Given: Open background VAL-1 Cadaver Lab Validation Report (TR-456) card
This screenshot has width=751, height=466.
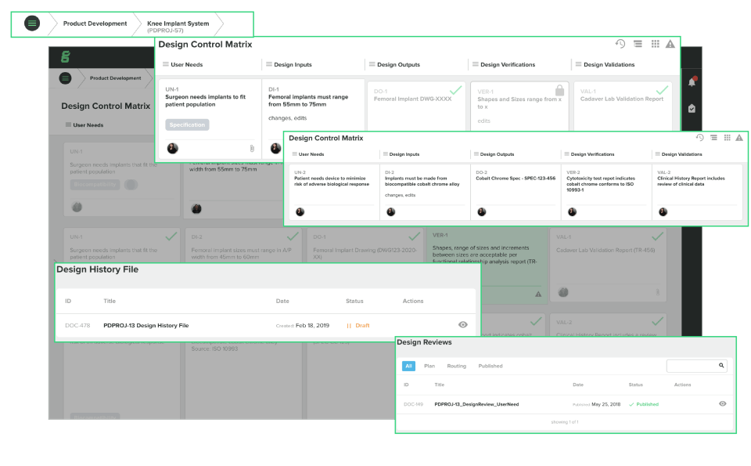Looking at the screenshot, I should [x=607, y=265].
